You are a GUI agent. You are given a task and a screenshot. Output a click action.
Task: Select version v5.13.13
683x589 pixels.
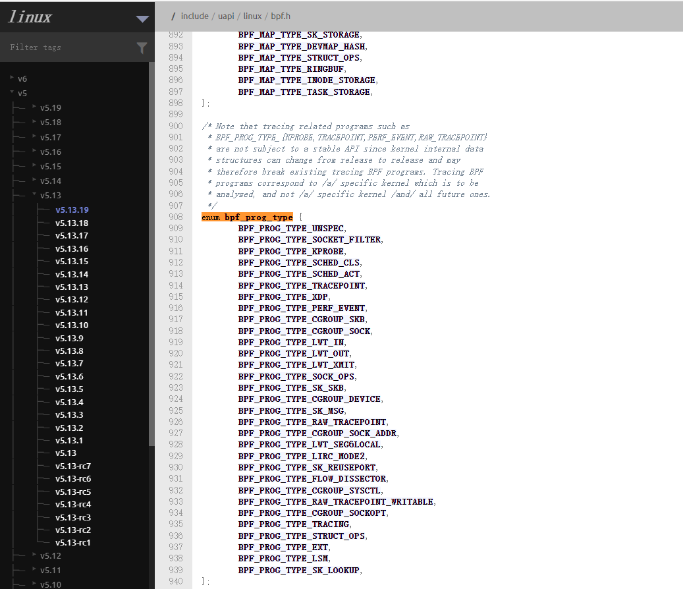[x=72, y=287]
